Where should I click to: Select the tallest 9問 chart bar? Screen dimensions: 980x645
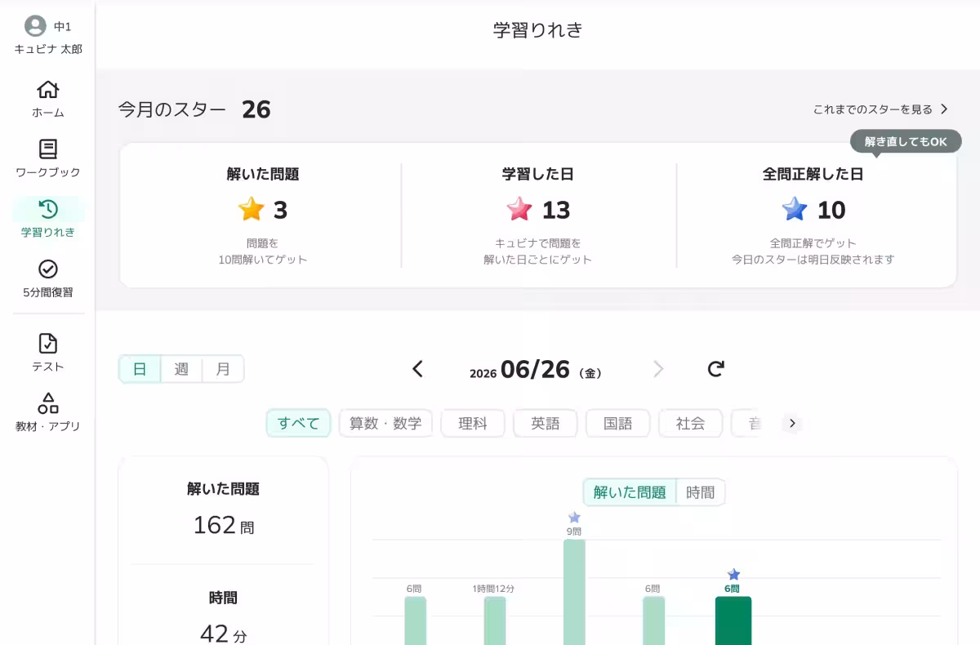click(574, 592)
